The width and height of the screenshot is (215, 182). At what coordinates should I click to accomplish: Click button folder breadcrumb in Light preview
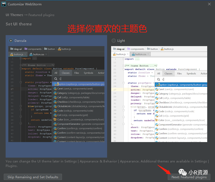point(152,49)
